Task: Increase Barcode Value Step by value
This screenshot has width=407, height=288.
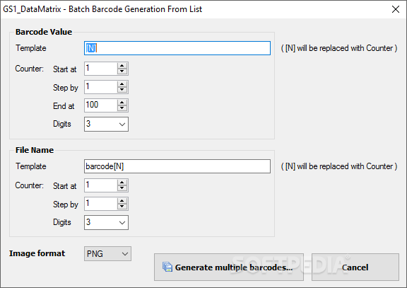Action: point(122,84)
